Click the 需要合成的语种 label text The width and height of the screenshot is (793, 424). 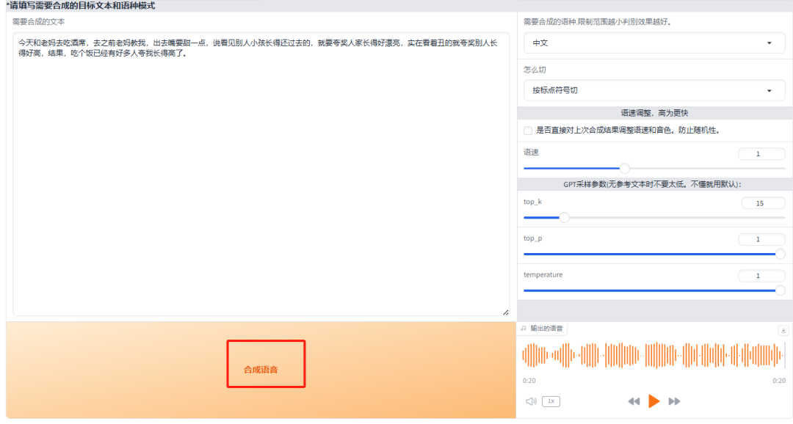point(597,22)
